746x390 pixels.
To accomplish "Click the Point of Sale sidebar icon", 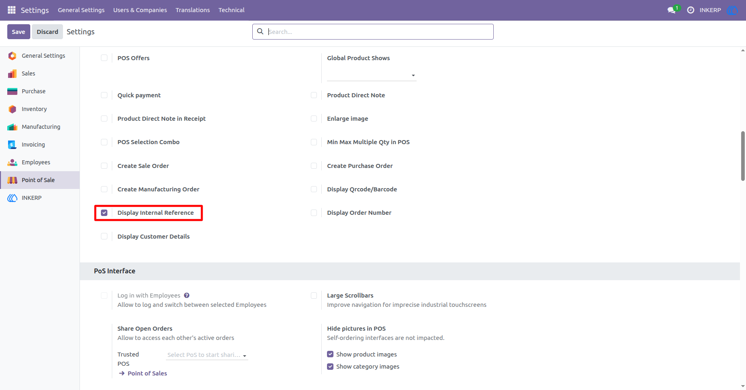I will click(x=13, y=180).
